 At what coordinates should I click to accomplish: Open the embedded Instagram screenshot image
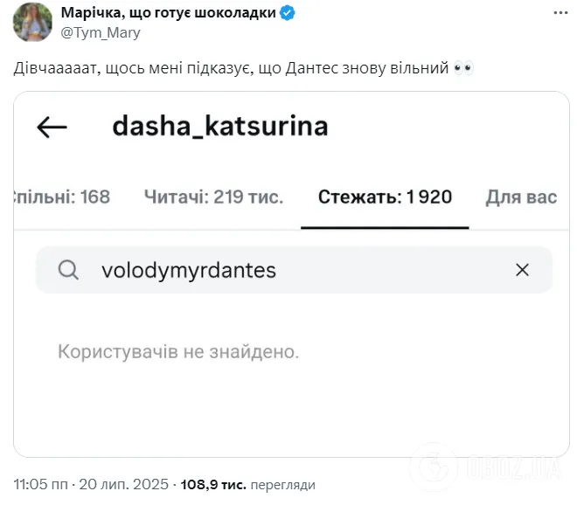point(291,274)
